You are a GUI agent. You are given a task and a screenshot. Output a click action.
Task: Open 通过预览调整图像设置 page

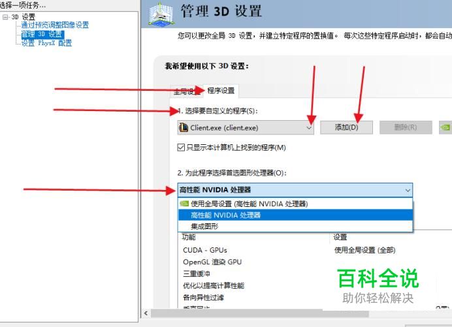coord(55,25)
